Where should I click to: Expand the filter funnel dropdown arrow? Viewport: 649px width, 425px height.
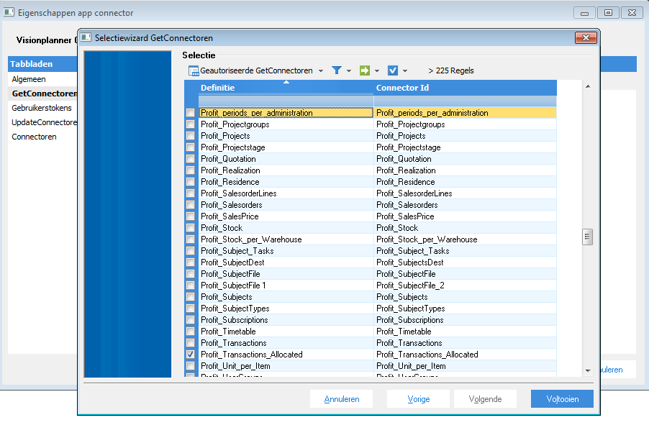point(349,70)
